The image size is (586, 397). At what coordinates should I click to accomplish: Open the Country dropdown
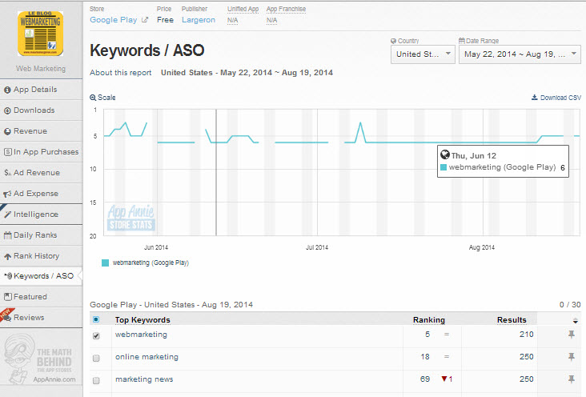423,54
